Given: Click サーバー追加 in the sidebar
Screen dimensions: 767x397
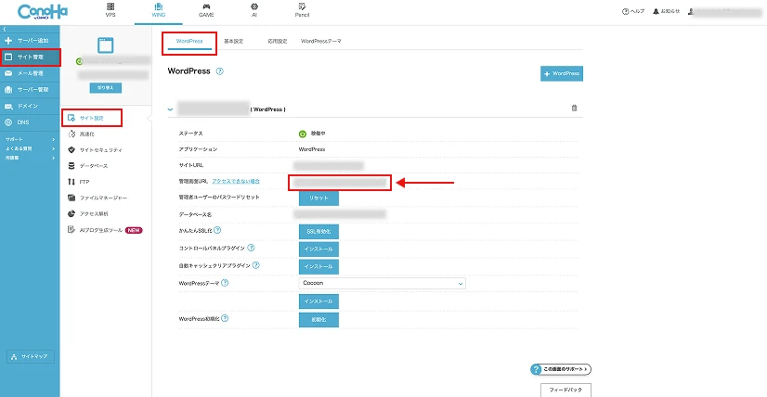Looking at the screenshot, I should tap(31, 41).
